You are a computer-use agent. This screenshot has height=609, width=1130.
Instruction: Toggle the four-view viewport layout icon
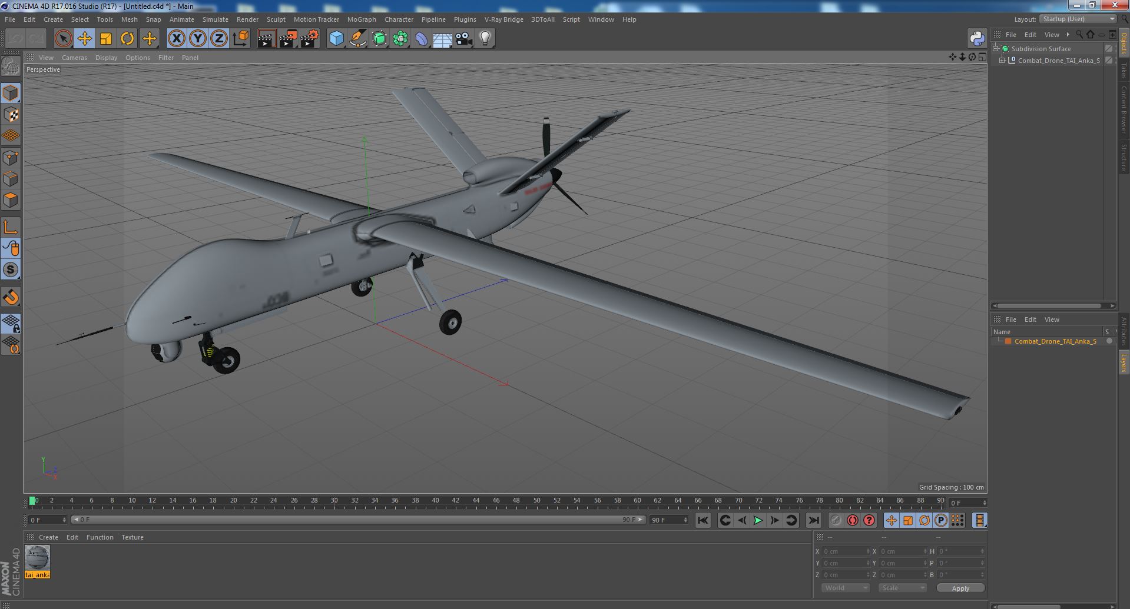982,57
